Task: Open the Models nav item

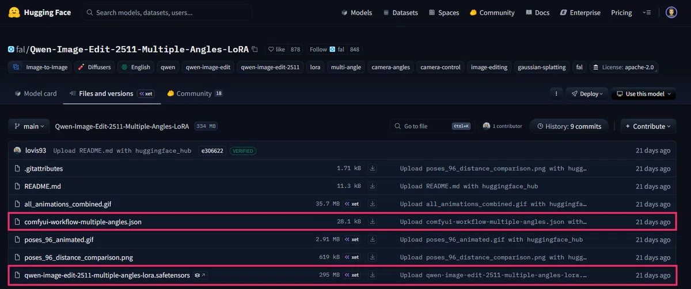Action: [x=356, y=13]
